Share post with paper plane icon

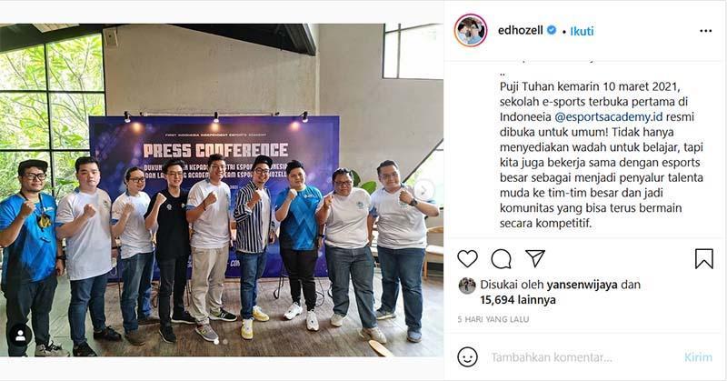pos(535,258)
